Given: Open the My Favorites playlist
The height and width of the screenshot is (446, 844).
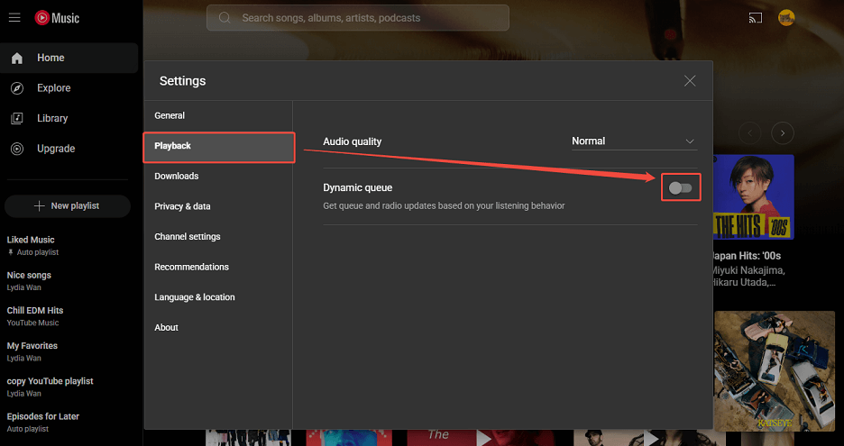Looking at the screenshot, I should tap(68, 351).
